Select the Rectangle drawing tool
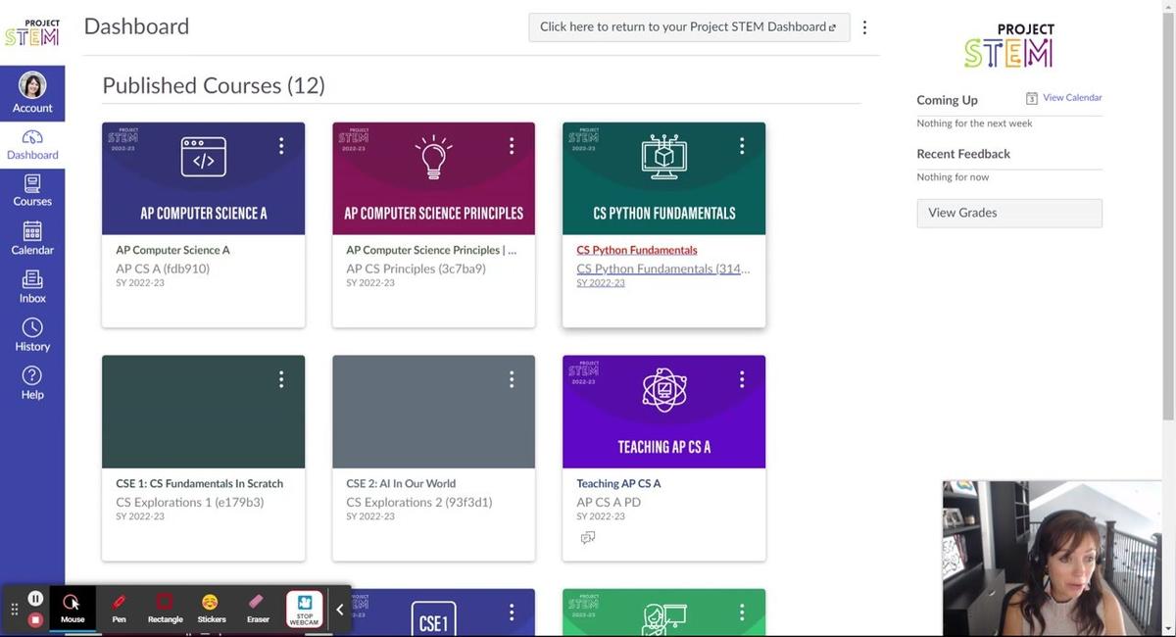 tap(165, 608)
